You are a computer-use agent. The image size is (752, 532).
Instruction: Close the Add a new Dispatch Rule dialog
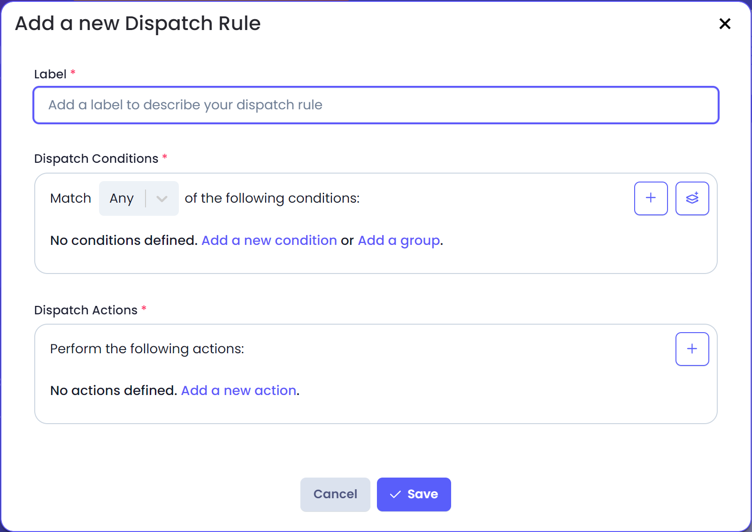click(x=725, y=23)
